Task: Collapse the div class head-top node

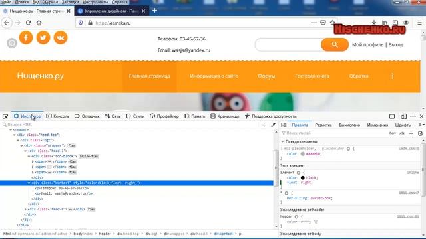Action: coord(15,135)
